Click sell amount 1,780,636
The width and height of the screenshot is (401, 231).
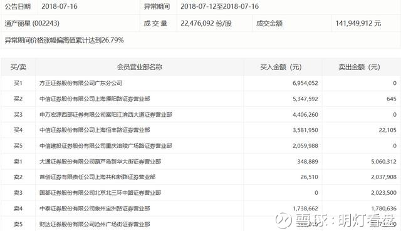coord(384,209)
